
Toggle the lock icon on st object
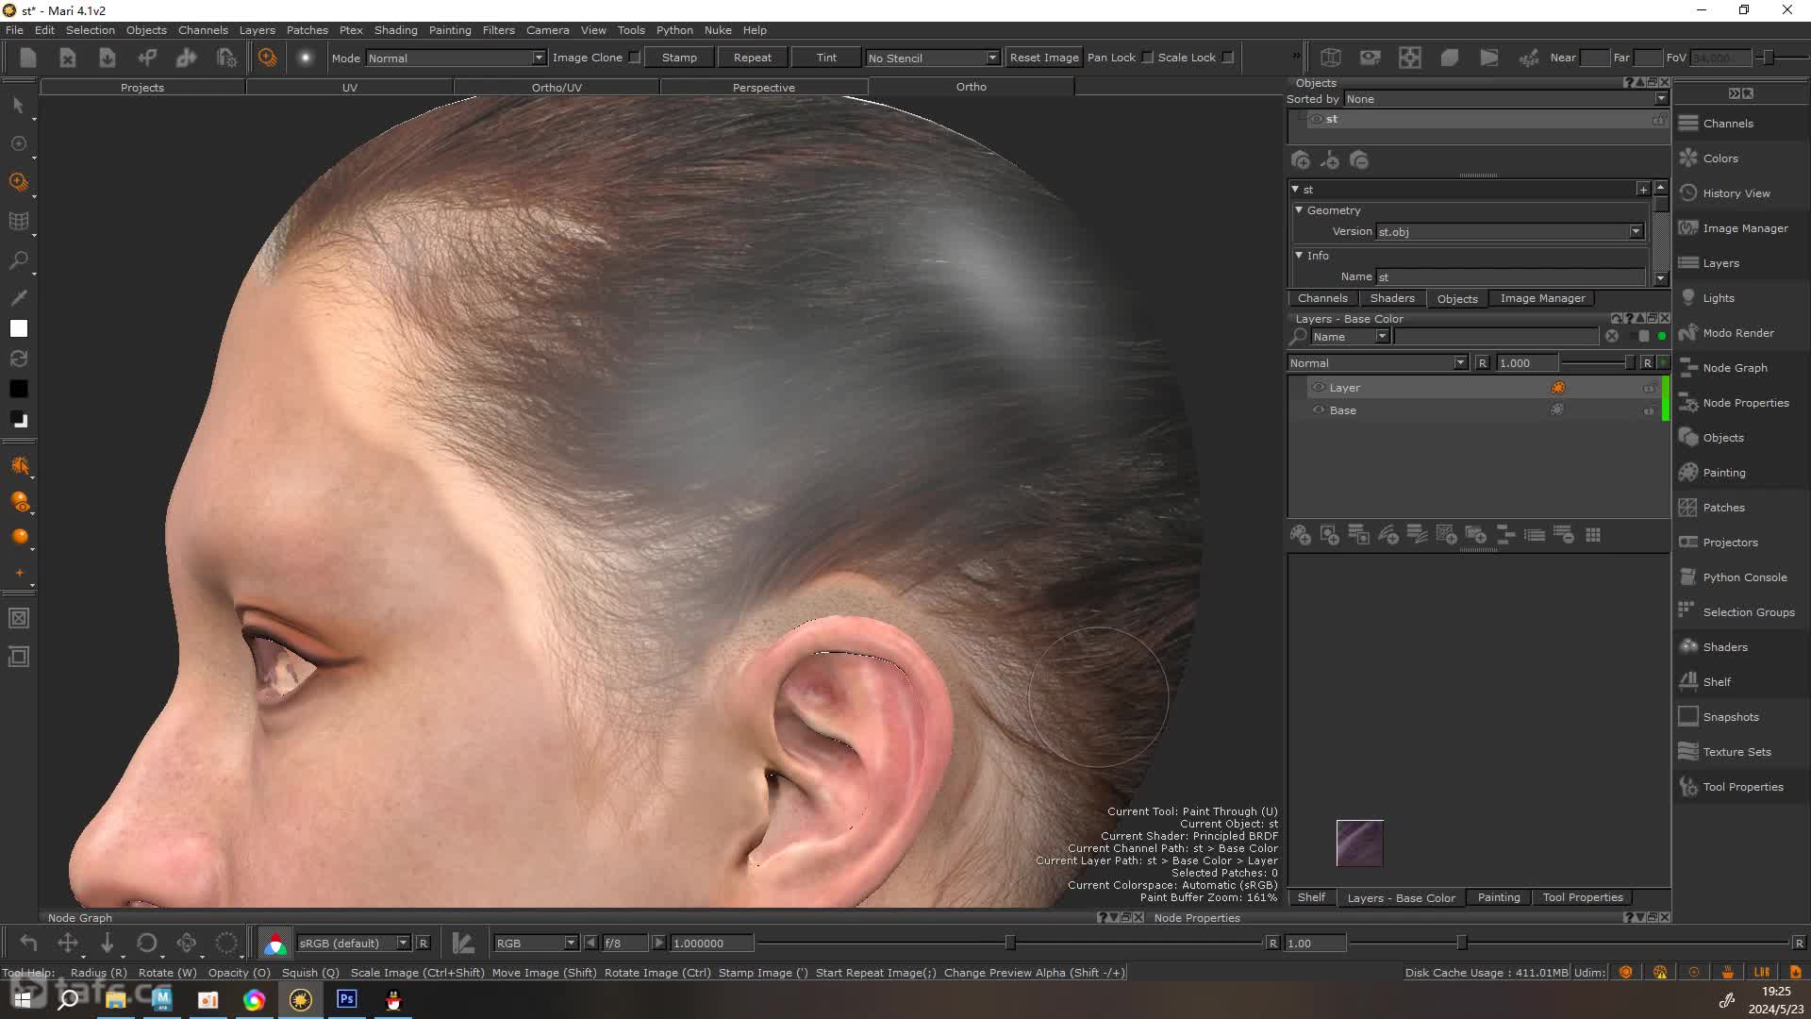(1658, 120)
